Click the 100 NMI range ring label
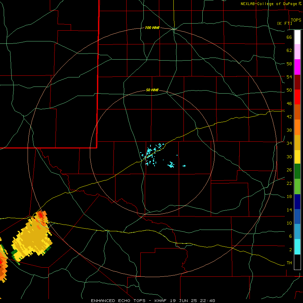The width and height of the screenshot is (303, 303). [152, 28]
